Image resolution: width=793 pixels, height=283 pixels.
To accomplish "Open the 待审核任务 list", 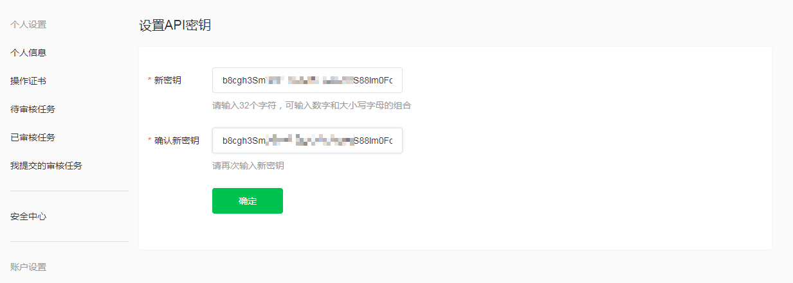I will pyautogui.click(x=33, y=109).
